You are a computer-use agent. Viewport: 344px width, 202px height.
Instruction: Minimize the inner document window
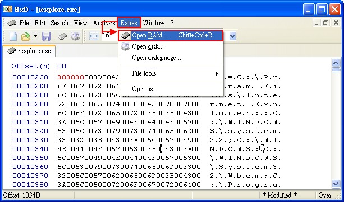point(316,23)
